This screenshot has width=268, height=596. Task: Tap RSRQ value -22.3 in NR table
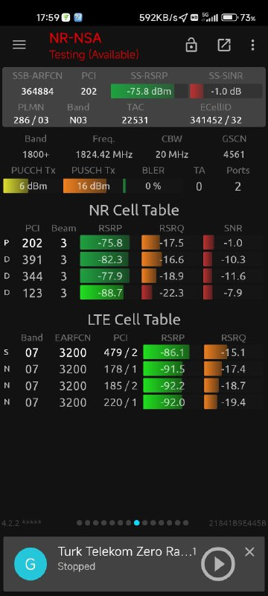[171, 293]
